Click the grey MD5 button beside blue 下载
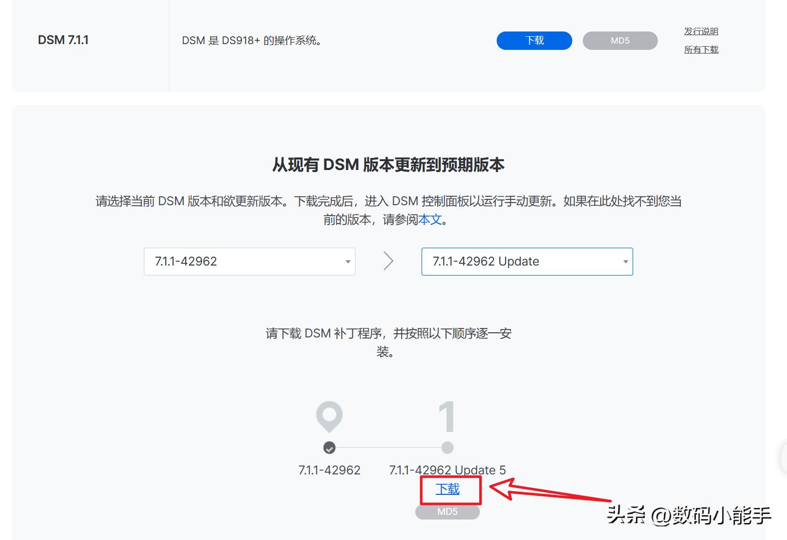This screenshot has height=540, width=787. (620, 40)
